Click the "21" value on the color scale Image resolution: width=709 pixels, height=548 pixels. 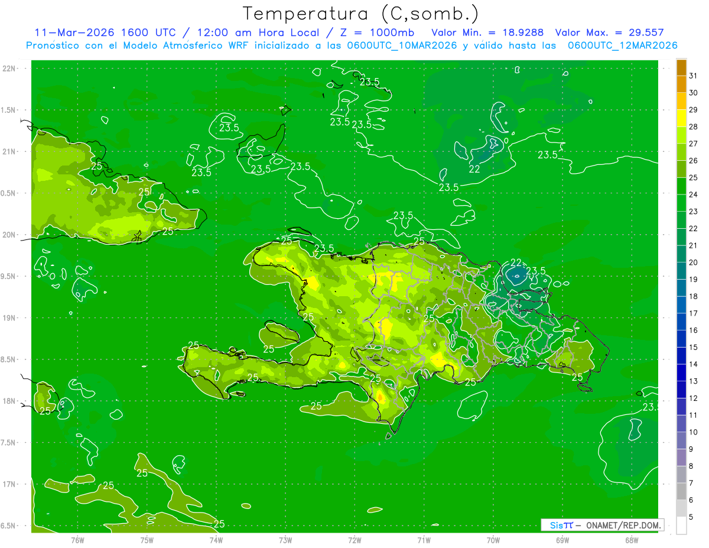[x=694, y=245]
